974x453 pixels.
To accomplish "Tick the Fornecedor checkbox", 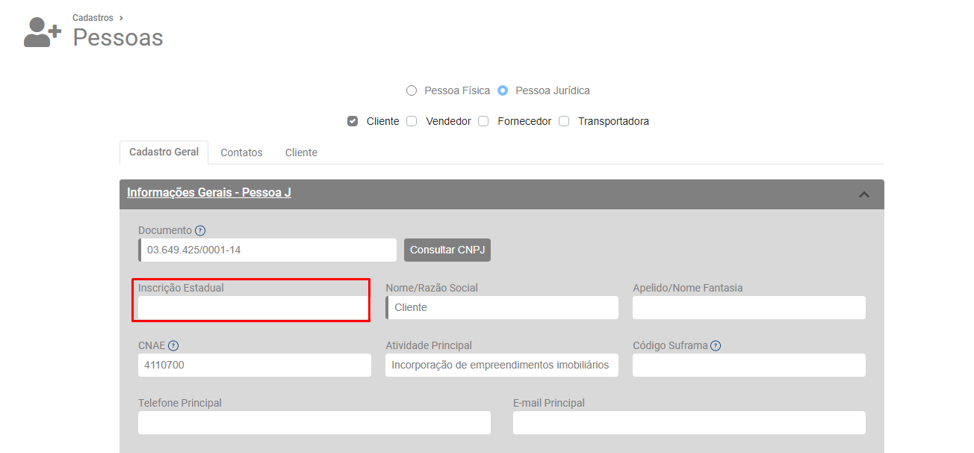I will pos(483,121).
